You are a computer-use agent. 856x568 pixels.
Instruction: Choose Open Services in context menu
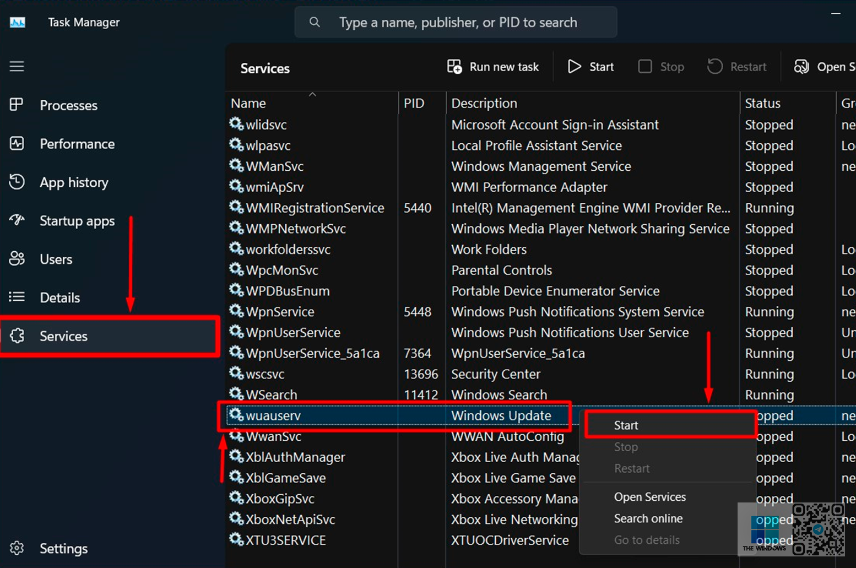(x=667, y=497)
